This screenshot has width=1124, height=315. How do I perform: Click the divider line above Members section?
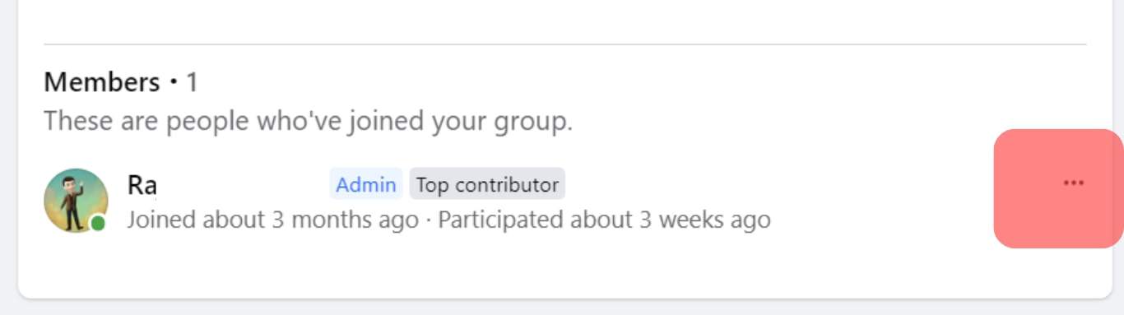(564, 44)
